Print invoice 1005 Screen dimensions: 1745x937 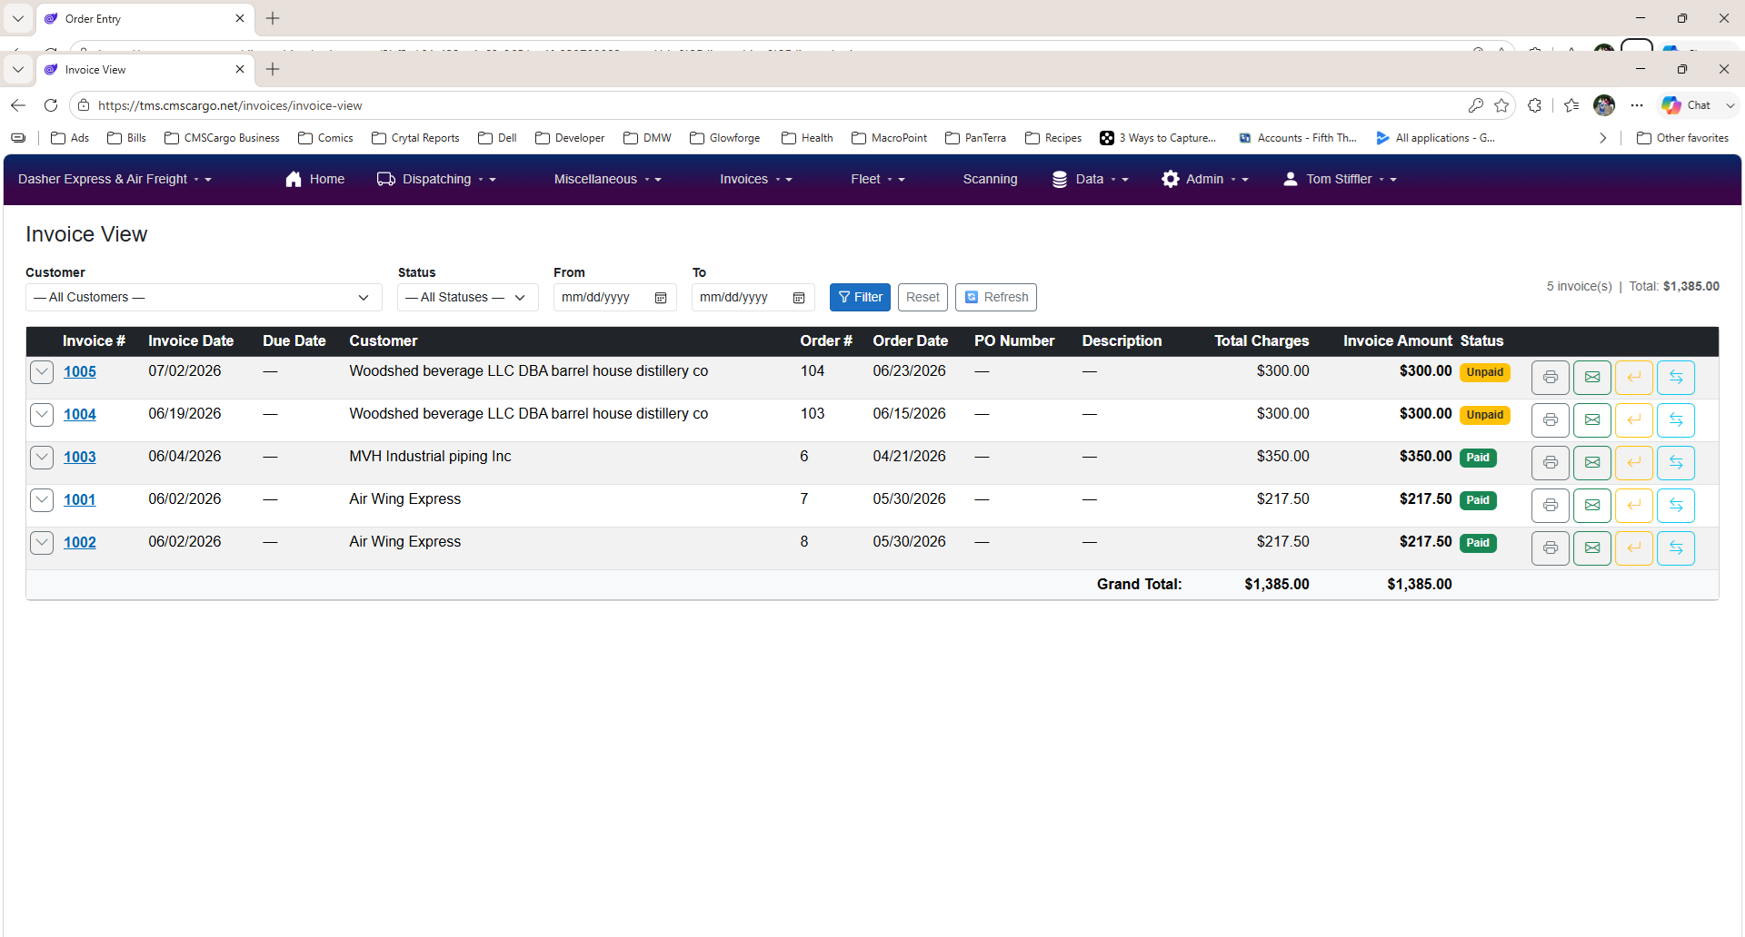(1551, 377)
